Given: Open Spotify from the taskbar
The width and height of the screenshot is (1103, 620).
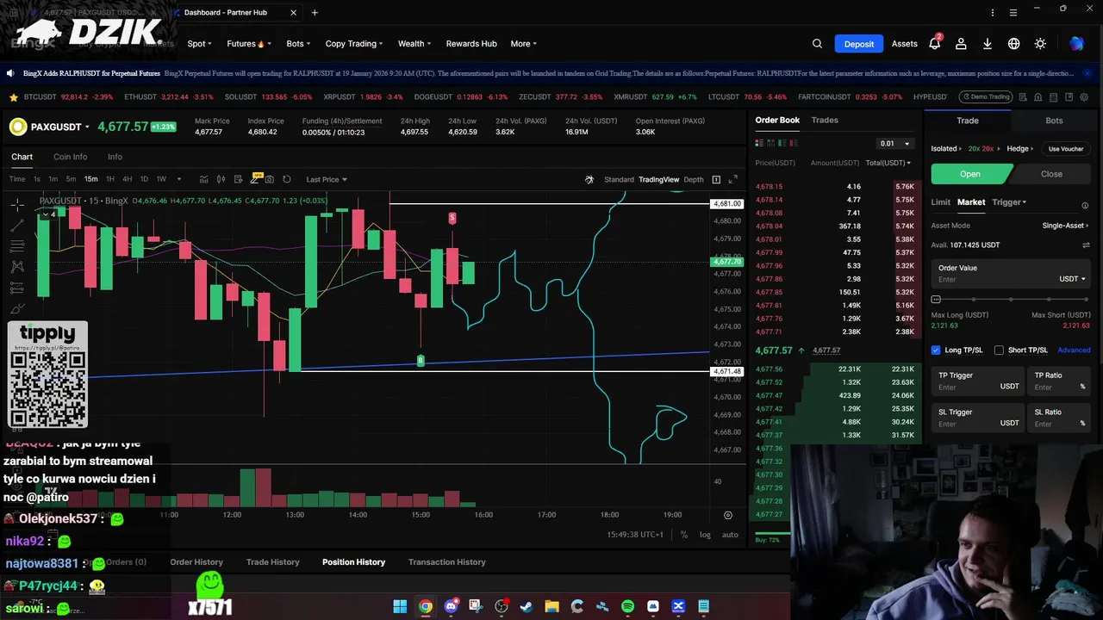Looking at the screenshot, I should tap(627, 606).
